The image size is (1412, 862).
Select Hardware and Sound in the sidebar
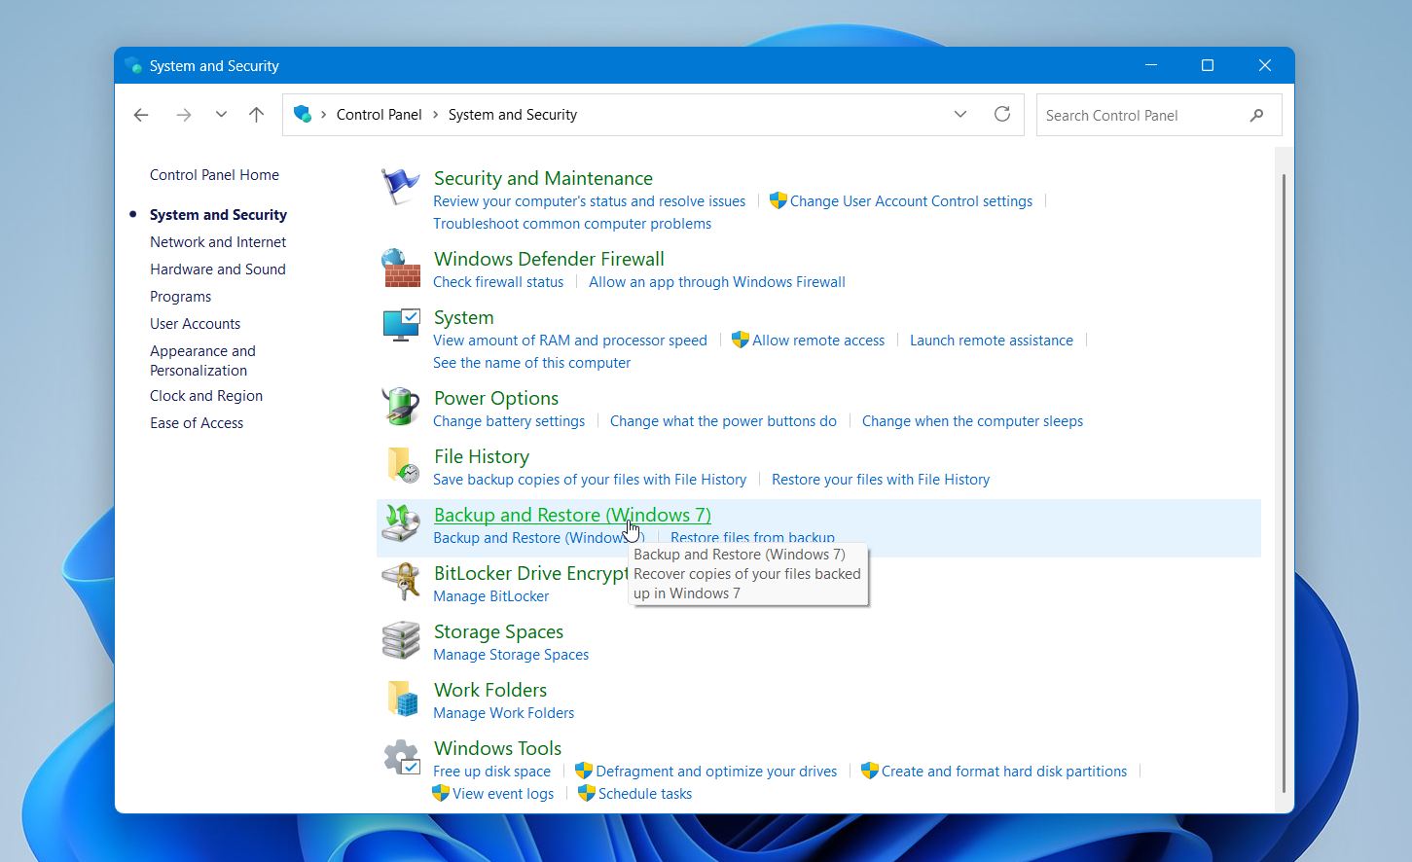(218, 269)
